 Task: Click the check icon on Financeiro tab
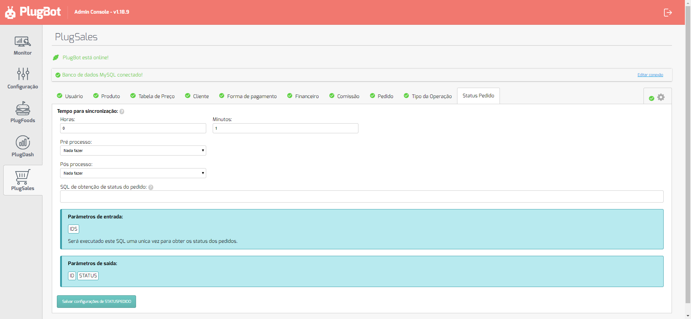coord(290,96)
